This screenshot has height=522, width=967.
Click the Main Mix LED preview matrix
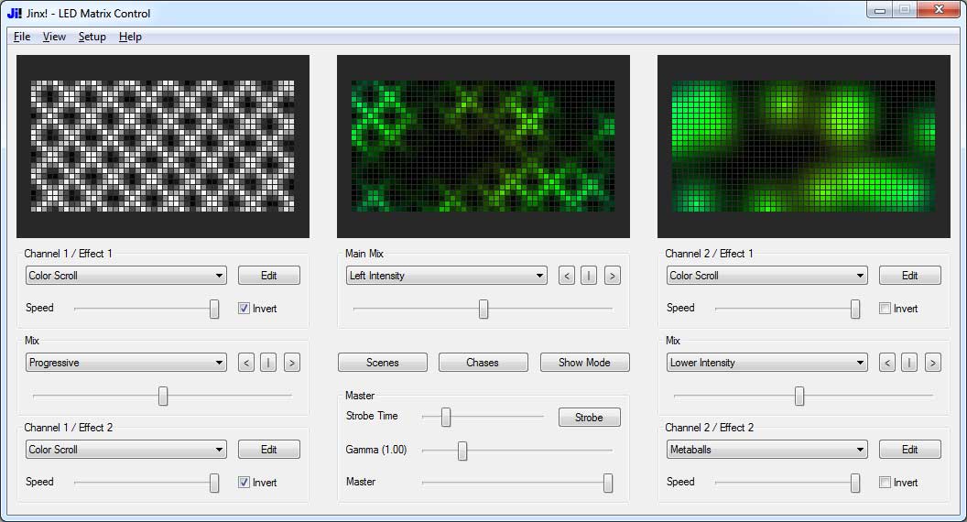(483, 147)
